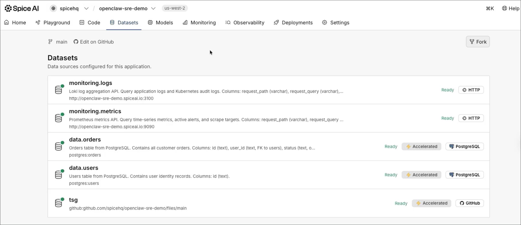Click the Loki log aggregation API description
Viewport: 521px width, 225px height.
click(x=206, y=91)
